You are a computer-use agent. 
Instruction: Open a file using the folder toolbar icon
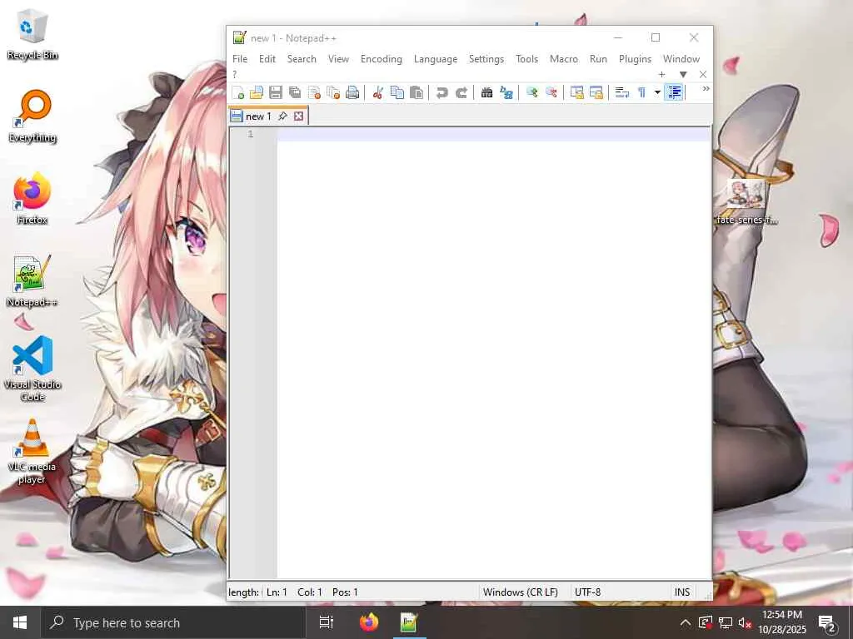pyautogui.click(x=257, y=92)
